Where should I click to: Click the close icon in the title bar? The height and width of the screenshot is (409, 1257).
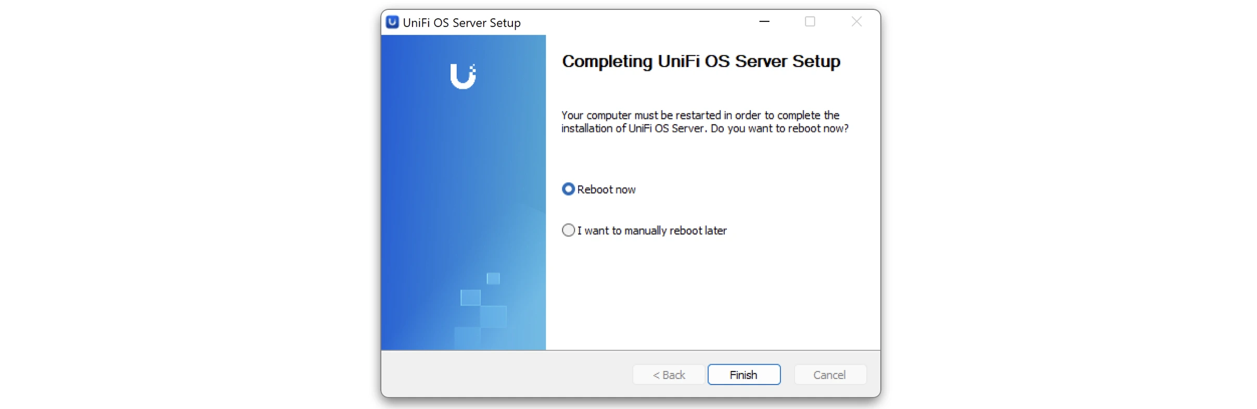[x=856, y=22]
